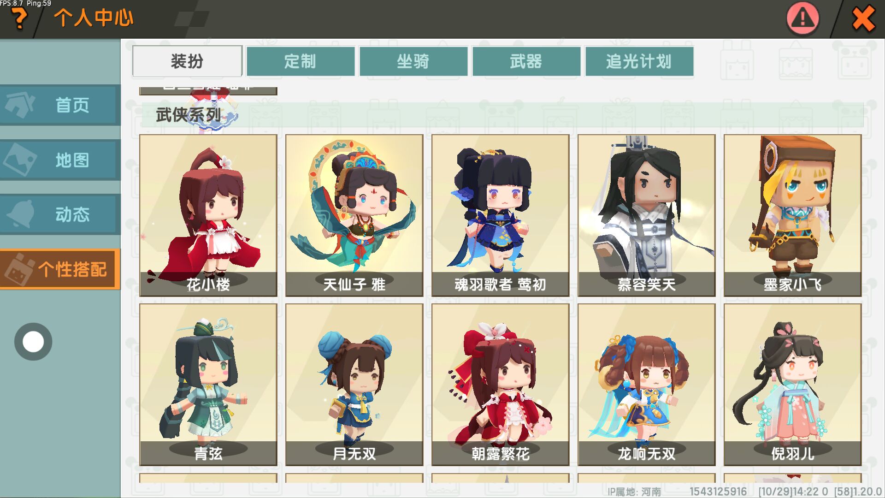
Task: Choose the 花小楼 character skin
Action: tap(208, 215)
